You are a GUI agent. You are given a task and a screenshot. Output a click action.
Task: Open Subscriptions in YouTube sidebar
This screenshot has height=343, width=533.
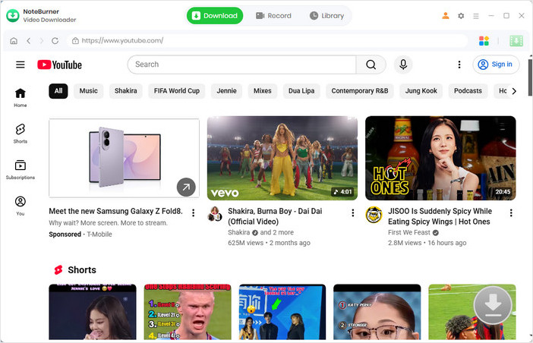pyautogui.click(x=20, y=169)
